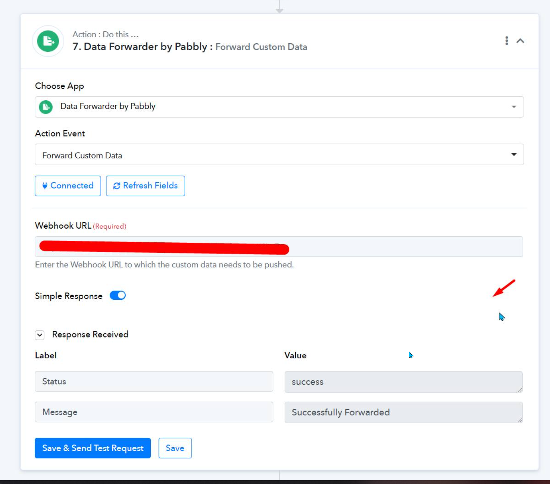This screenshot has height=484, width=550.
Task: Click the Connected button
Action: (x=68, y=186)
